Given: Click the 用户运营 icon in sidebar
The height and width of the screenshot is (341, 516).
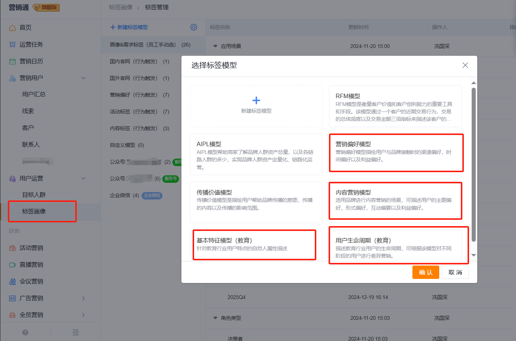Looking at the screenshot, I should click(x=12, y=178).
